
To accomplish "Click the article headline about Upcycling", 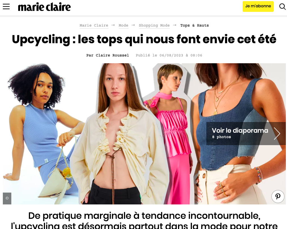I will pos(144,39).
